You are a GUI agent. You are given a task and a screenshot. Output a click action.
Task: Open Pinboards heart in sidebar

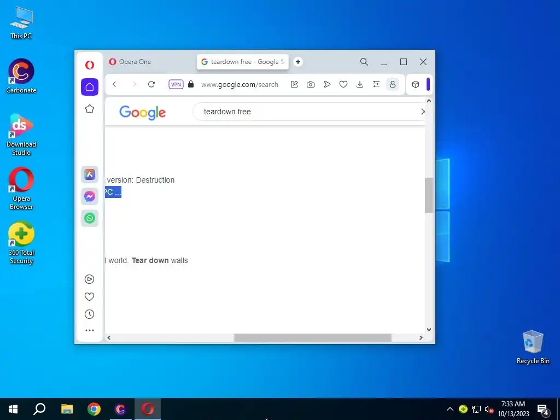tap(89, 296)
